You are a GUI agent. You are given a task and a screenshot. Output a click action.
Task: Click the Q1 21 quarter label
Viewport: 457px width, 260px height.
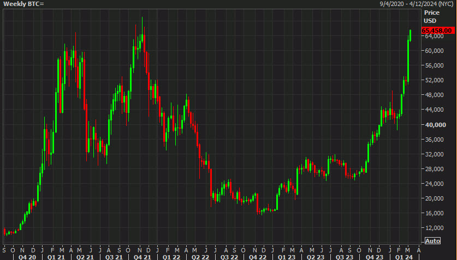tap(56, 257)
